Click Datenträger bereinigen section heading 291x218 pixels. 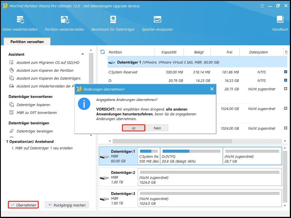pos(29,123)
